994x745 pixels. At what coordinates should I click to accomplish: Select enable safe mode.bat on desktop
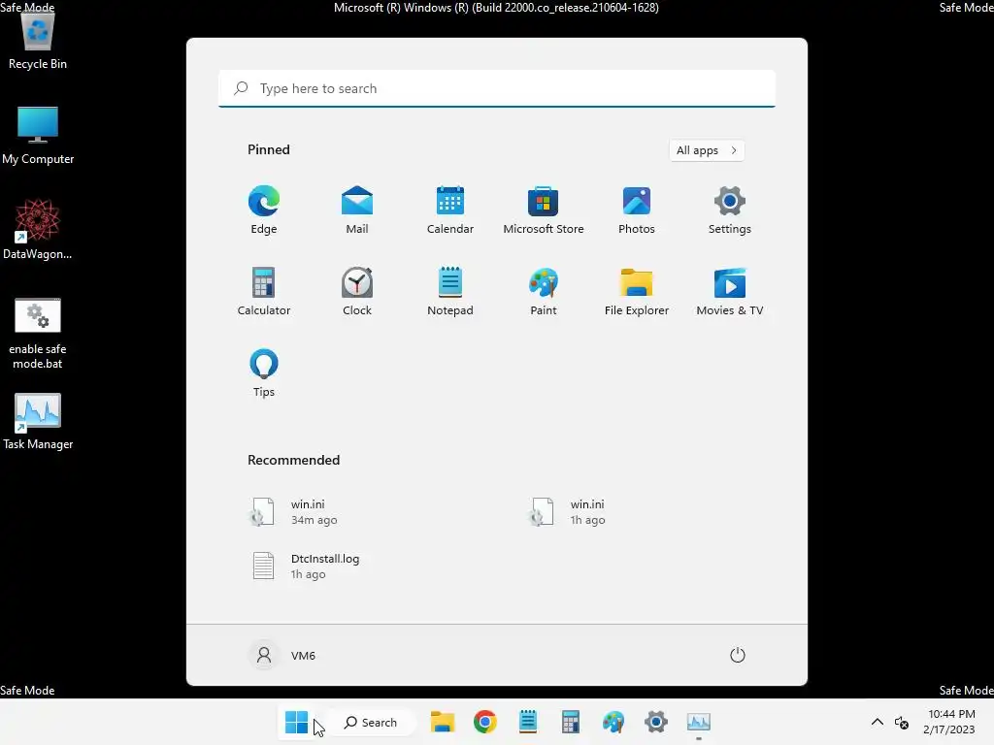pyautogui.click(x=38, y=334)
